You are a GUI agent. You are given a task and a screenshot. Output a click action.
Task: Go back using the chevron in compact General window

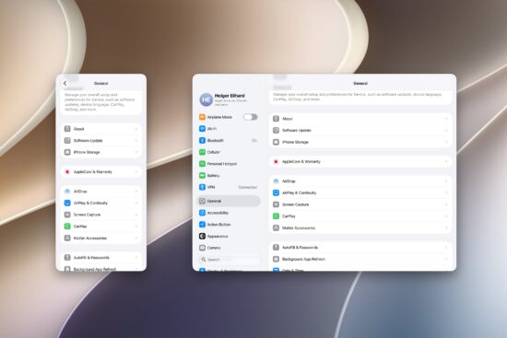pyautogui.click(x=65, y=84)
